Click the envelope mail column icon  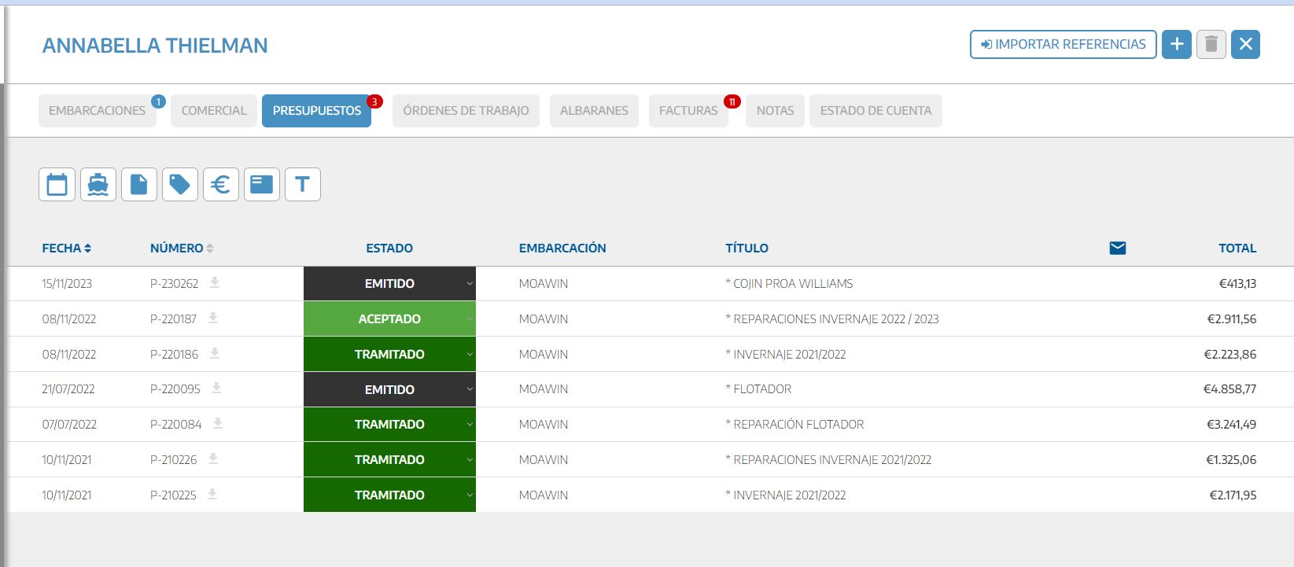1117,249
